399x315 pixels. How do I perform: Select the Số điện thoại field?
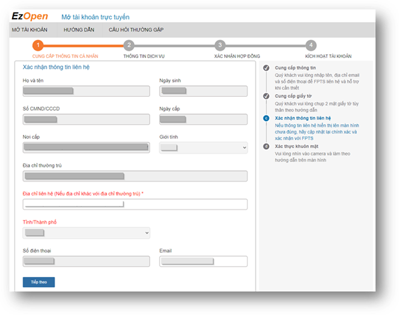pos(86,262)
